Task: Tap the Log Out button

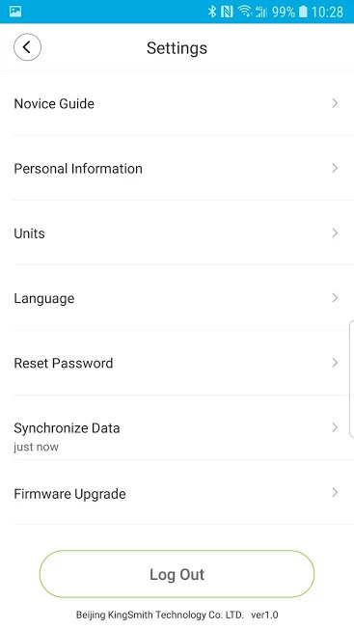Action: click(177, 574)
